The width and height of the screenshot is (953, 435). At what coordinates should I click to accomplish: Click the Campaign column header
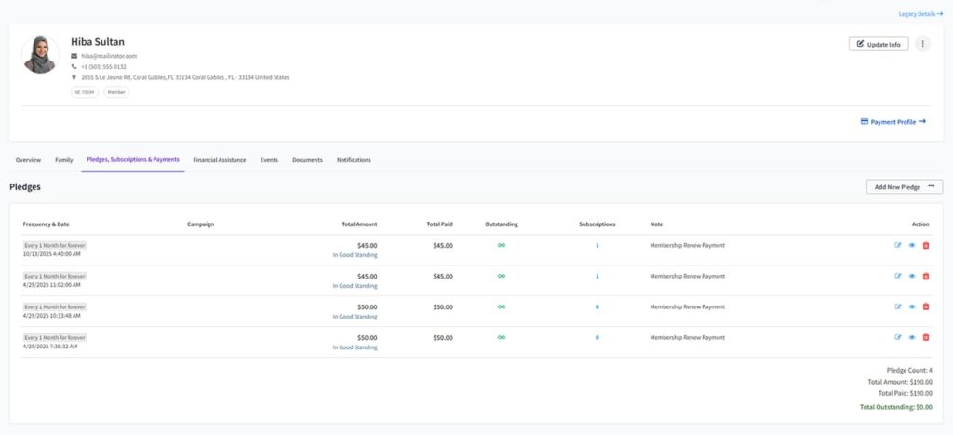pyautogui.click(x=201, y=224)
